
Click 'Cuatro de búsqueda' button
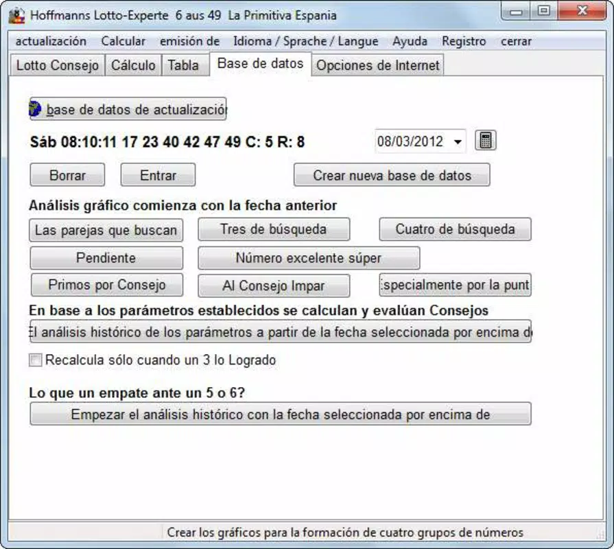(x=456, y=229)
